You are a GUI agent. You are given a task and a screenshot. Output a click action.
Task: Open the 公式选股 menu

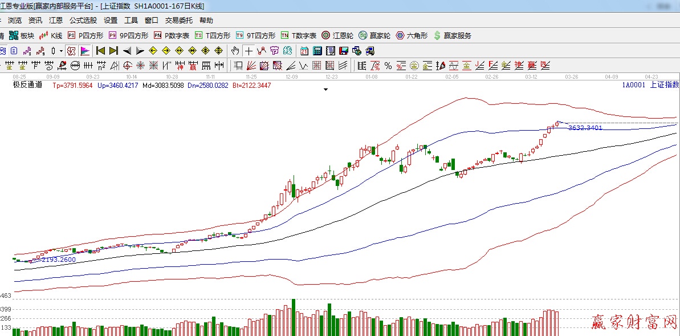coord(83,20)
